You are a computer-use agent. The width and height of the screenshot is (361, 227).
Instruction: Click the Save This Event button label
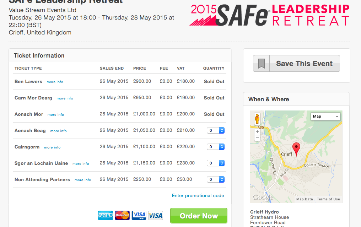pos(305,64)
